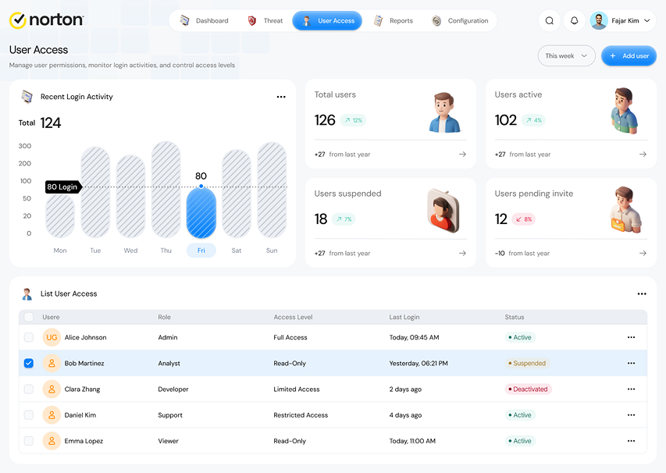
Task: Check the box for Emma Lopez
Action: [x=28, y=441]
